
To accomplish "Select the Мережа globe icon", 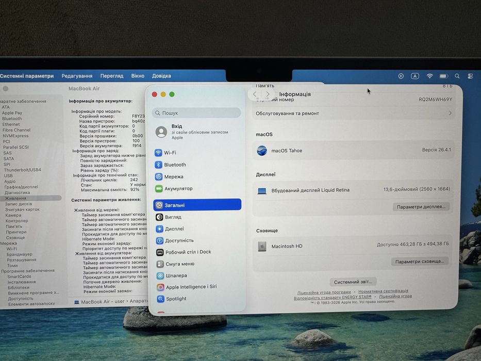I will 159,176.
